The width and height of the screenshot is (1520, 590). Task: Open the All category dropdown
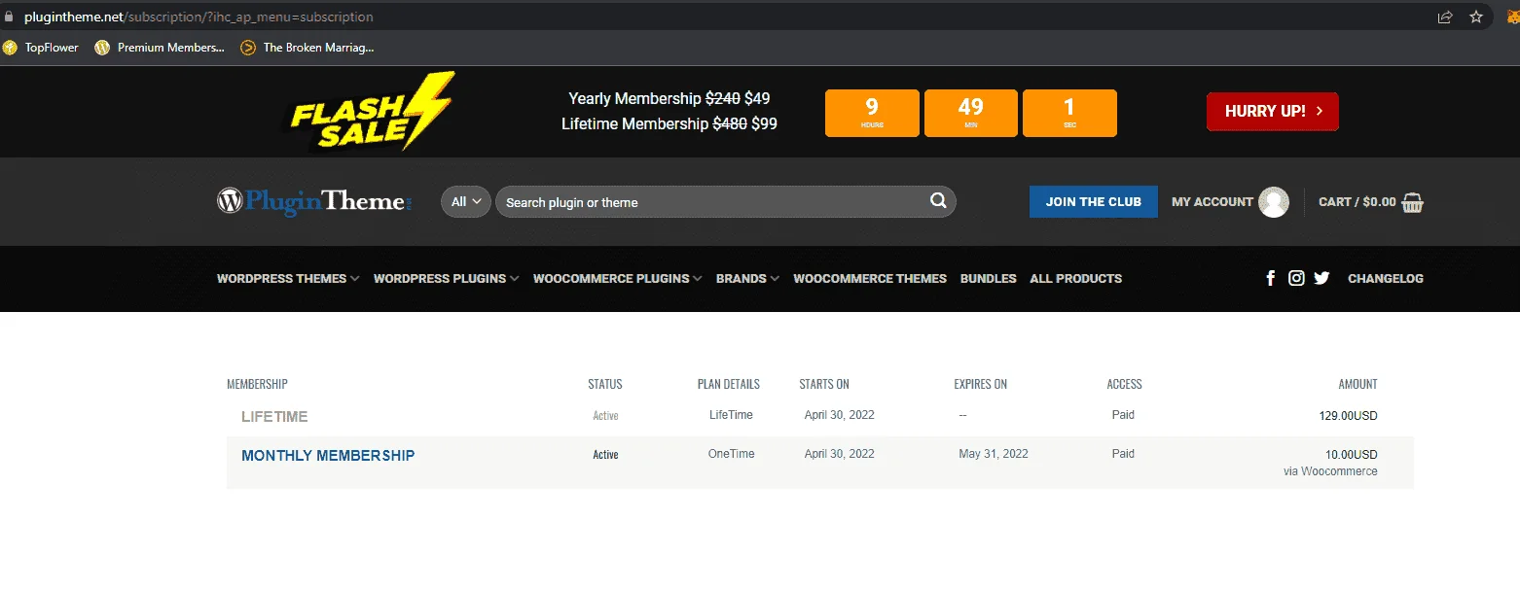click(466, 202)
